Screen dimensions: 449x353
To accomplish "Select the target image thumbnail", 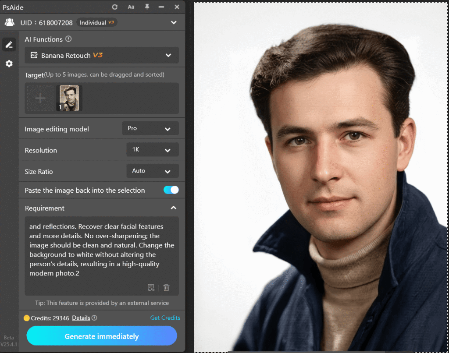I will pos(68,98).
